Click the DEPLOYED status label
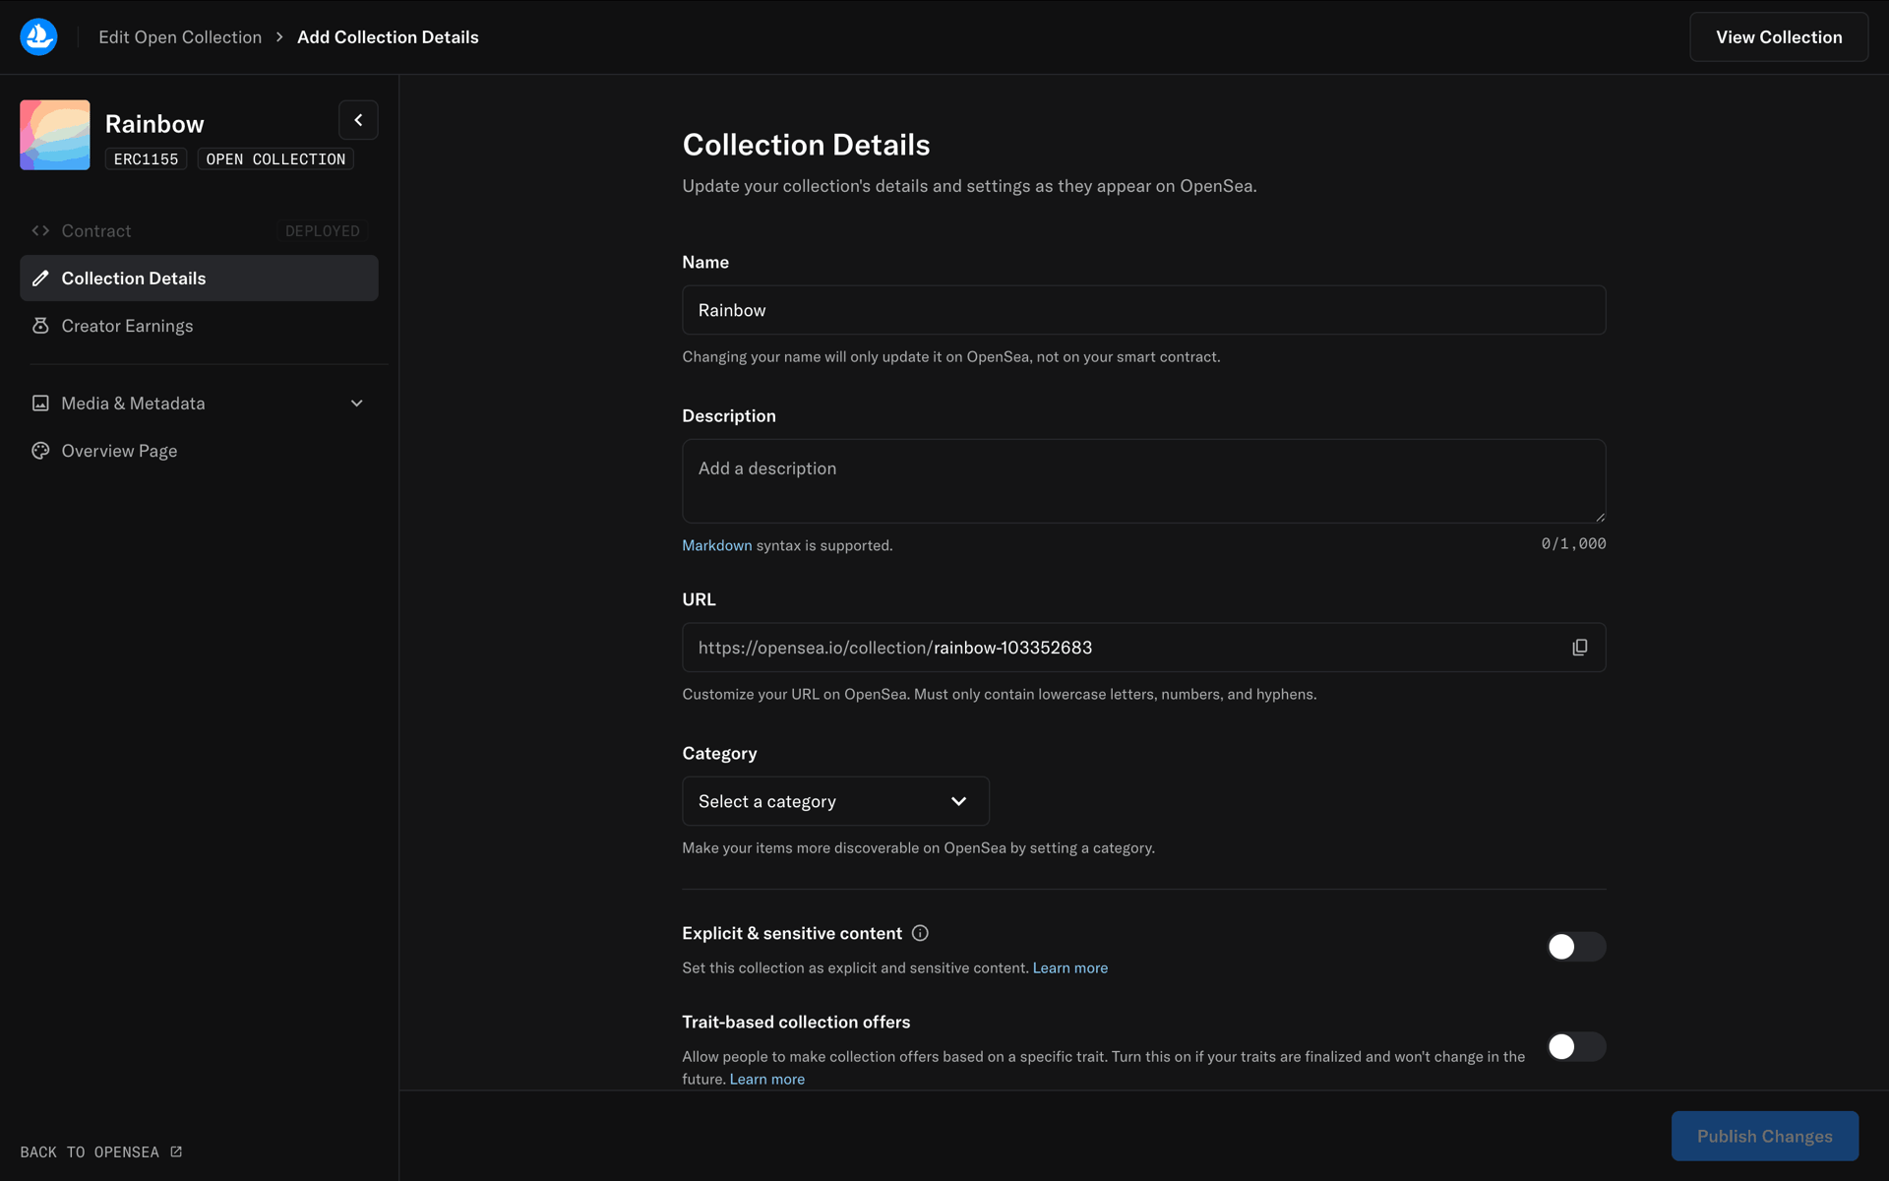This screenshot has width=1889, height=1181. pos(323,231)
